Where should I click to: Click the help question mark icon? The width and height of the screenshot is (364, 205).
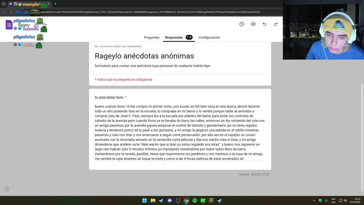[7, 189]
